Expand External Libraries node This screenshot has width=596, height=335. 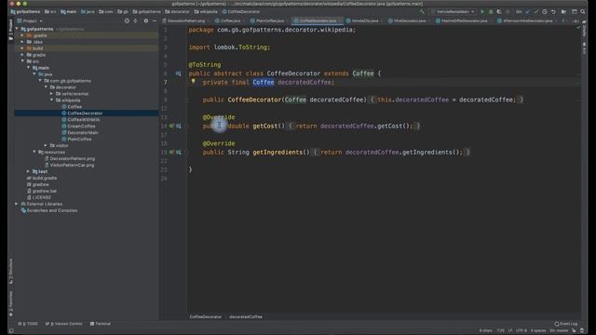(x=17, y=204)
